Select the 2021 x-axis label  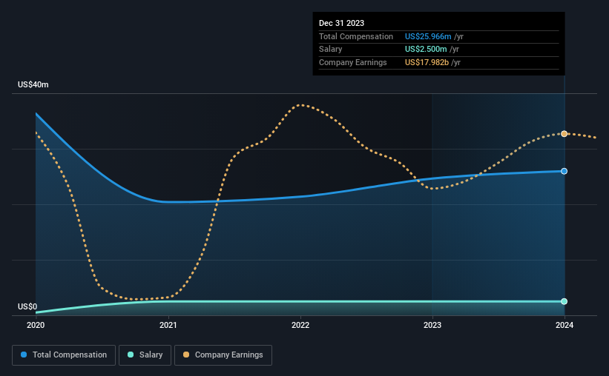pos(168,325)
